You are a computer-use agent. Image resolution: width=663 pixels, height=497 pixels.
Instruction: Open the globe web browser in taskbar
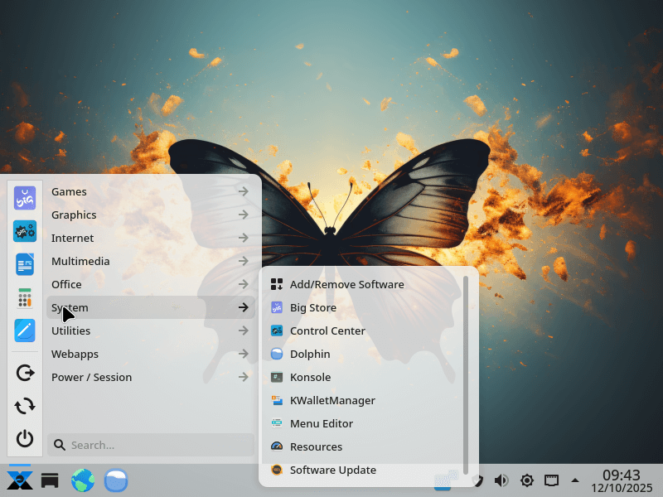(x=83, y=480)
